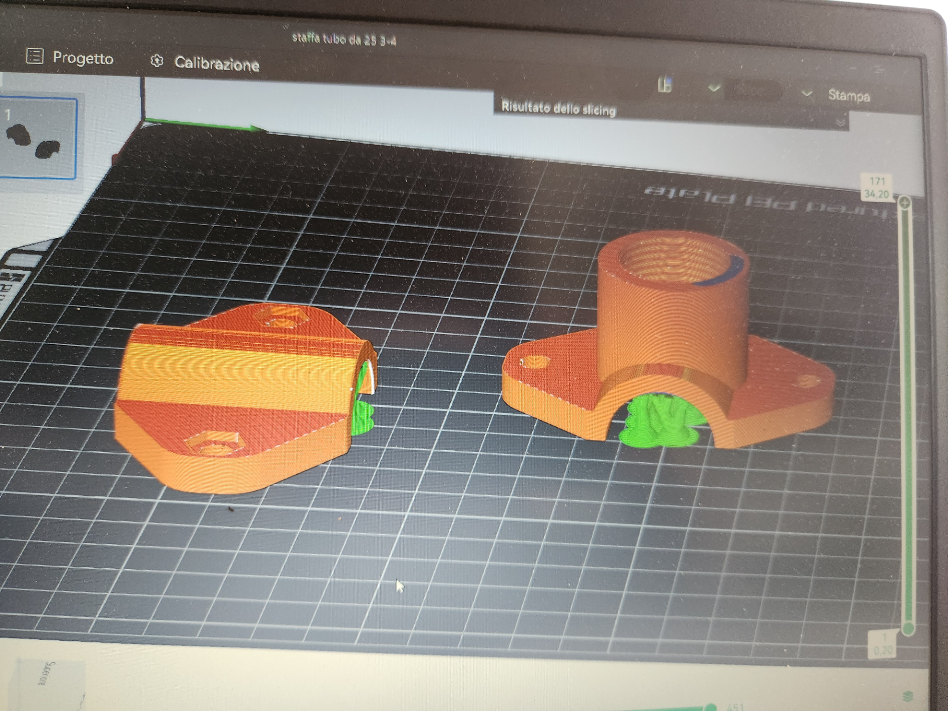Click the Progetto list icon

(35, 56)
